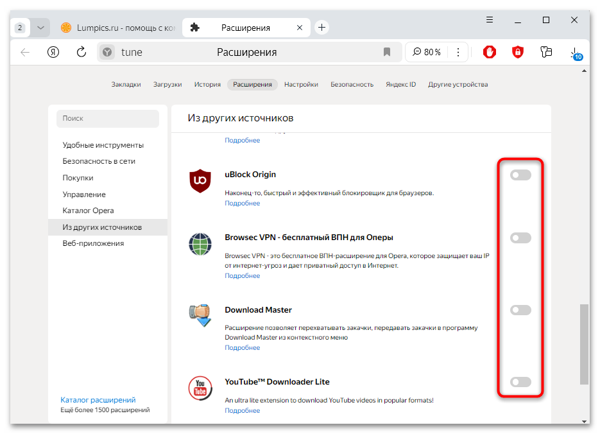Click the topmost Подробнее link

point(242,141)
